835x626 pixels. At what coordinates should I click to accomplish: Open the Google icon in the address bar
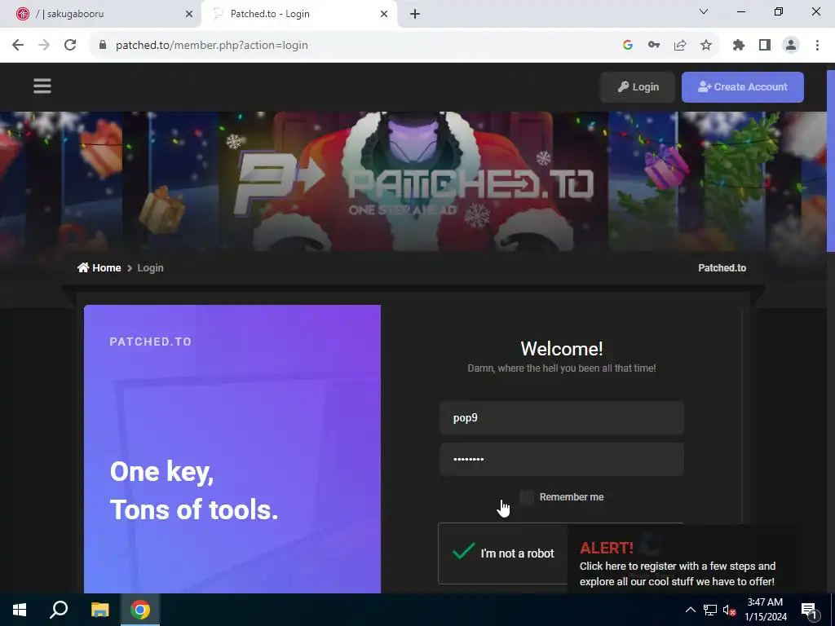(628, 46)
